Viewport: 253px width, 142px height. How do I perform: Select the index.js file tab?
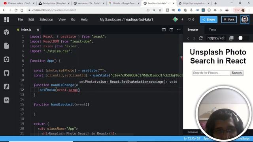tap(26, 30)
